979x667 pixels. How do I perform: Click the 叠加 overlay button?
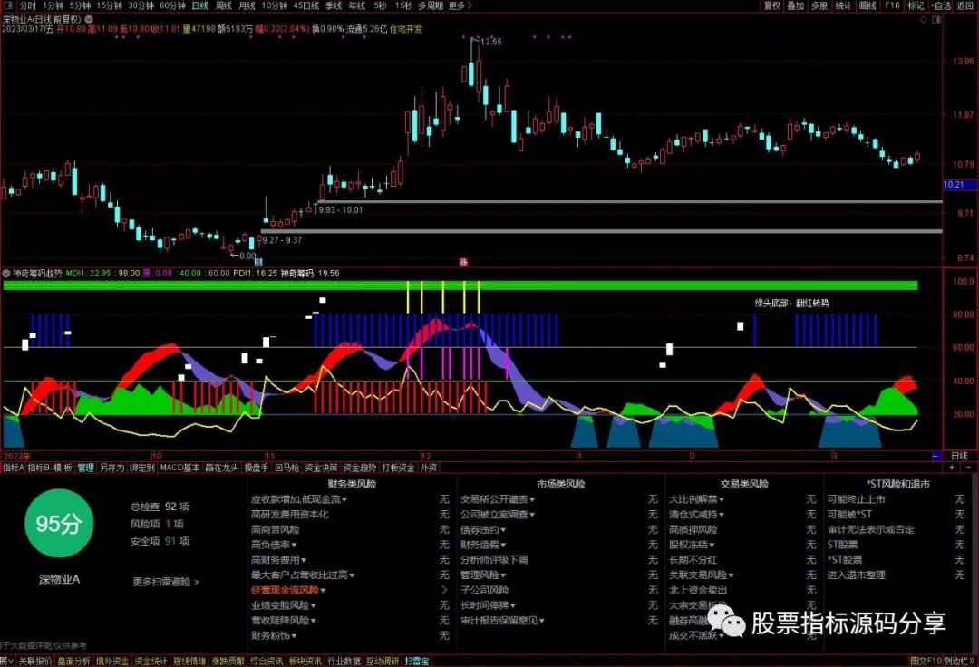click(x=796, y=5)
